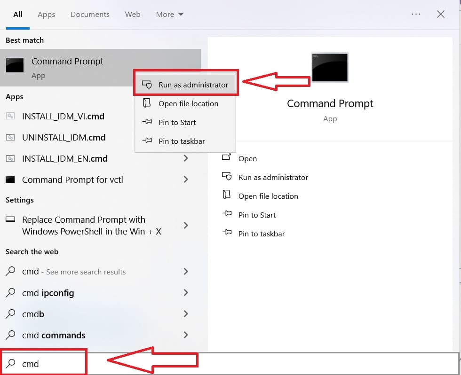The image size is (461, 375).
Task: Click the Command Prompt icon in Best match
Action: pos(15,65)
